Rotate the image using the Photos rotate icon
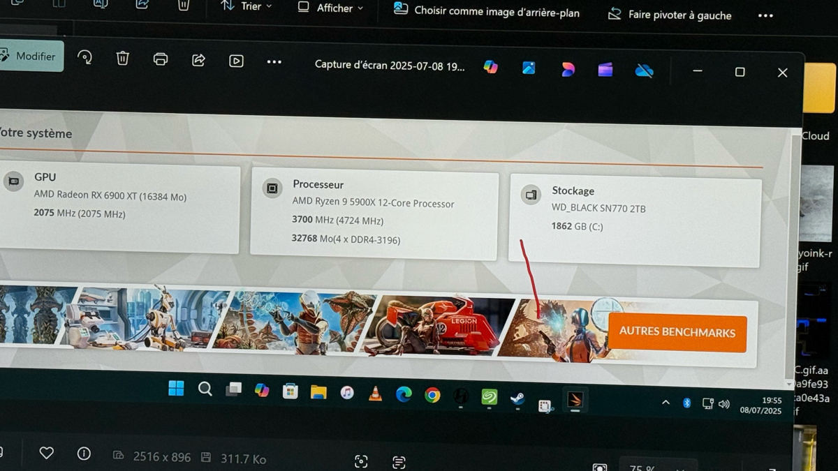838x471 pixels. point(85,57)
